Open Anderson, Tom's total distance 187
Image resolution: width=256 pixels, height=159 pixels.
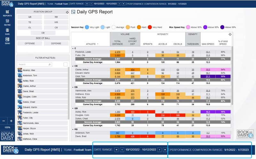[117, 133]
